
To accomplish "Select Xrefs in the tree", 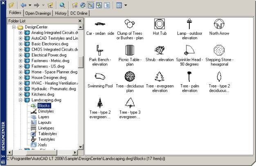I will point(42,145).
